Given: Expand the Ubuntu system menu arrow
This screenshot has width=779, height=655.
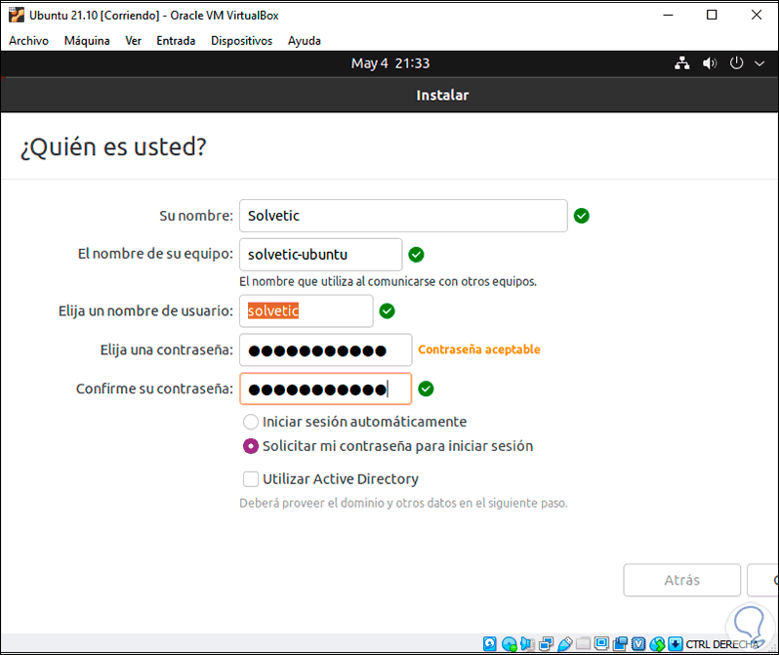Looking at the screenshot, I should tap(759, 63).
